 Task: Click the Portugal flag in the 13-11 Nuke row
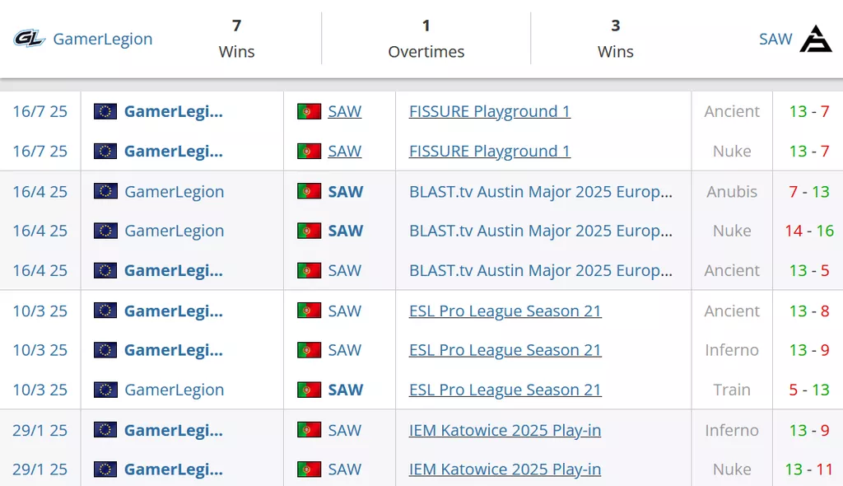(x=309, y=470)
